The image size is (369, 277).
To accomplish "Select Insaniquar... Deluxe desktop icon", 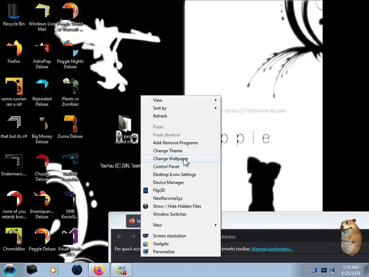I will [42, 205].
